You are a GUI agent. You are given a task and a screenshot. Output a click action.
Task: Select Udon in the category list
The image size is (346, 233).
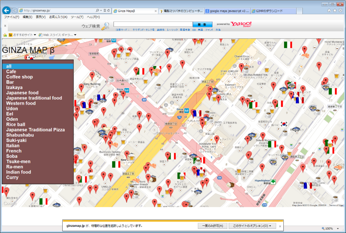38,109
